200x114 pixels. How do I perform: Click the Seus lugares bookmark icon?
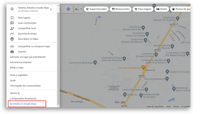click(12, 18)
